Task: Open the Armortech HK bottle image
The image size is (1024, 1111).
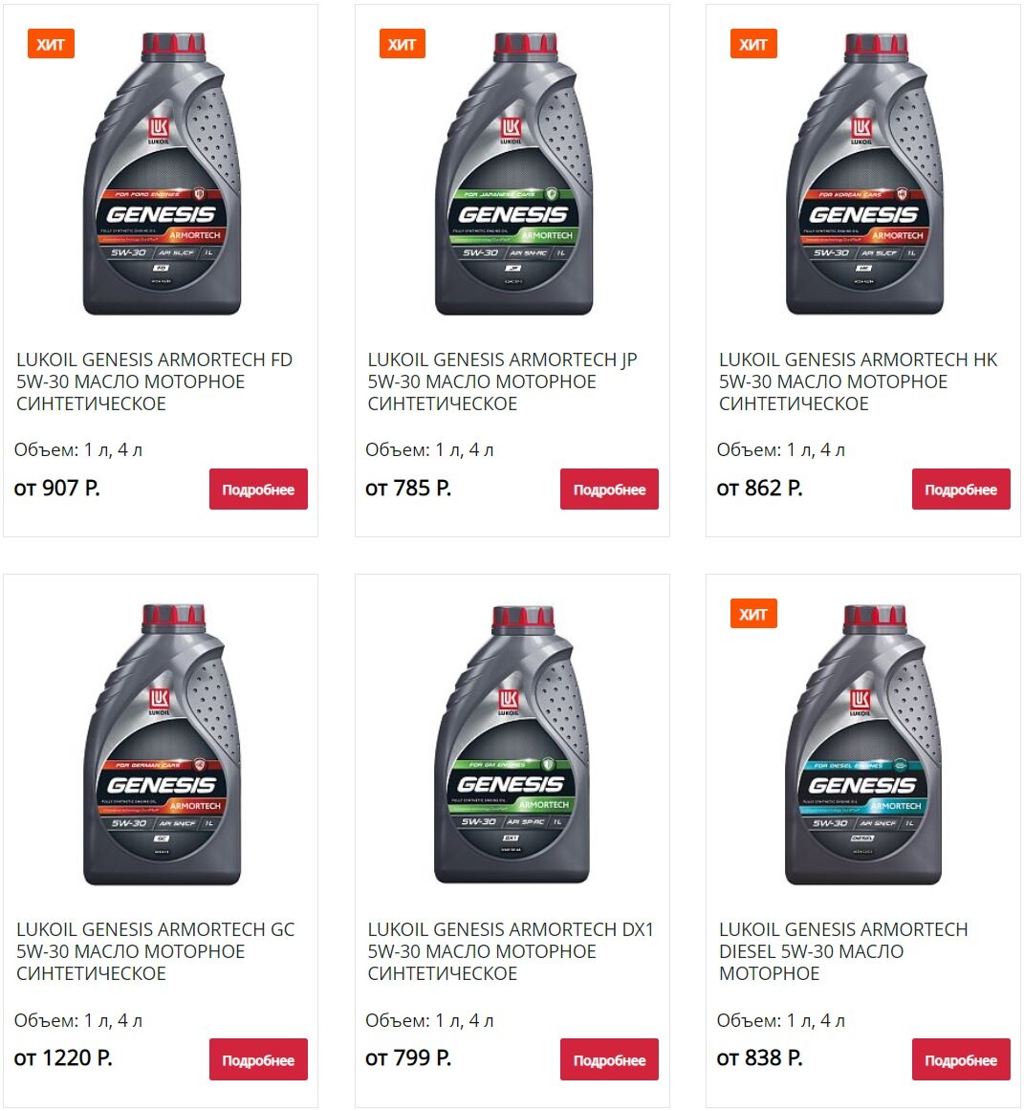Action: [863, 174]
